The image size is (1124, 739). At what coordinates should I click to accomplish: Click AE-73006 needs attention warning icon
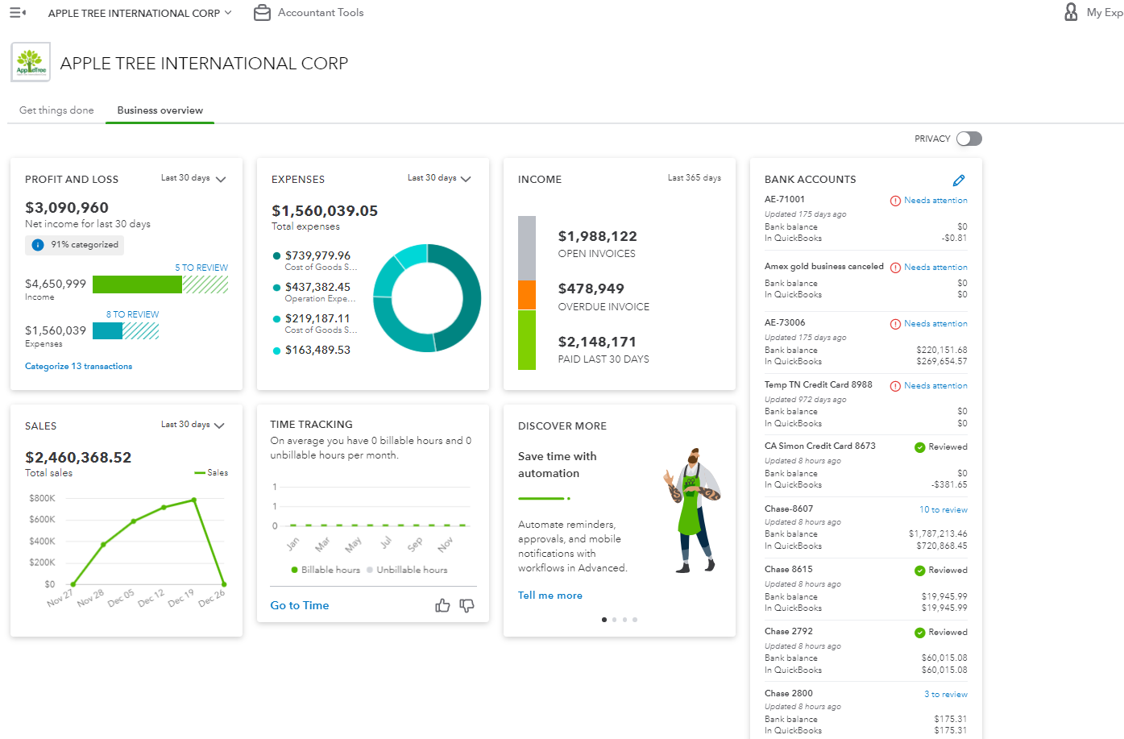click(895, 324)
